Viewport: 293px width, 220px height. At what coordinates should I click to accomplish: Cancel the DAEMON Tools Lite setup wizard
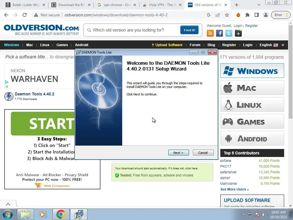(203, 153)
